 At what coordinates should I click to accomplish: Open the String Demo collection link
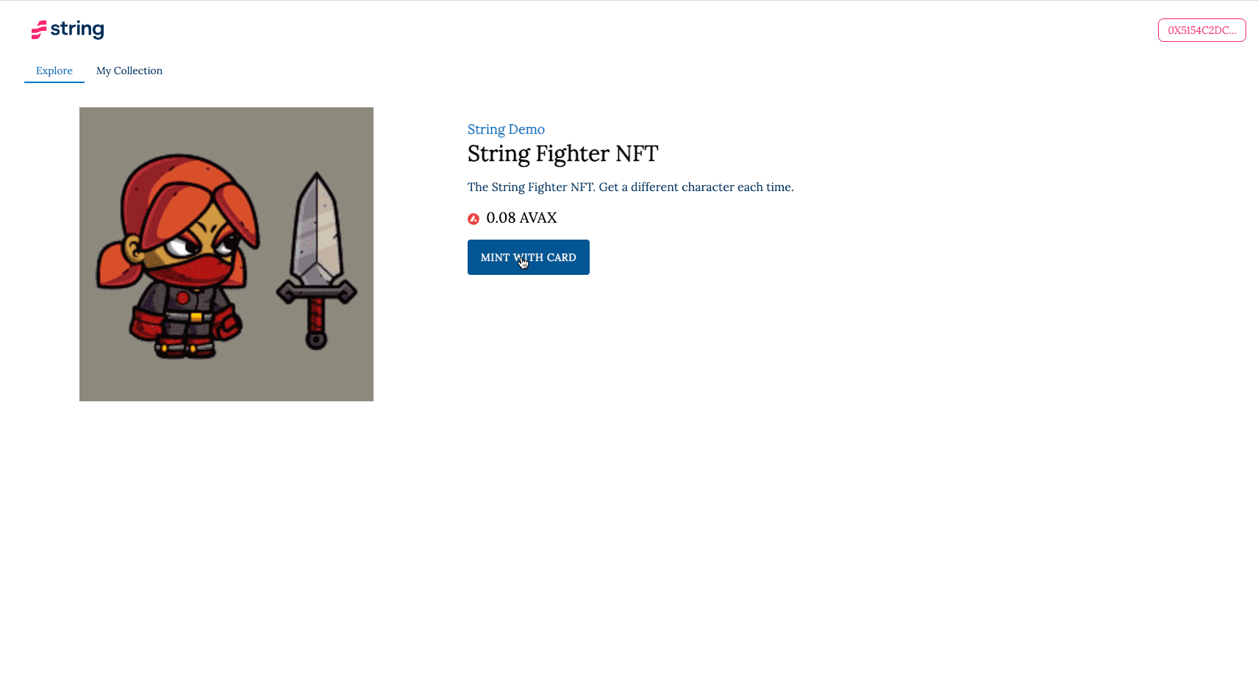pos(506,129)
